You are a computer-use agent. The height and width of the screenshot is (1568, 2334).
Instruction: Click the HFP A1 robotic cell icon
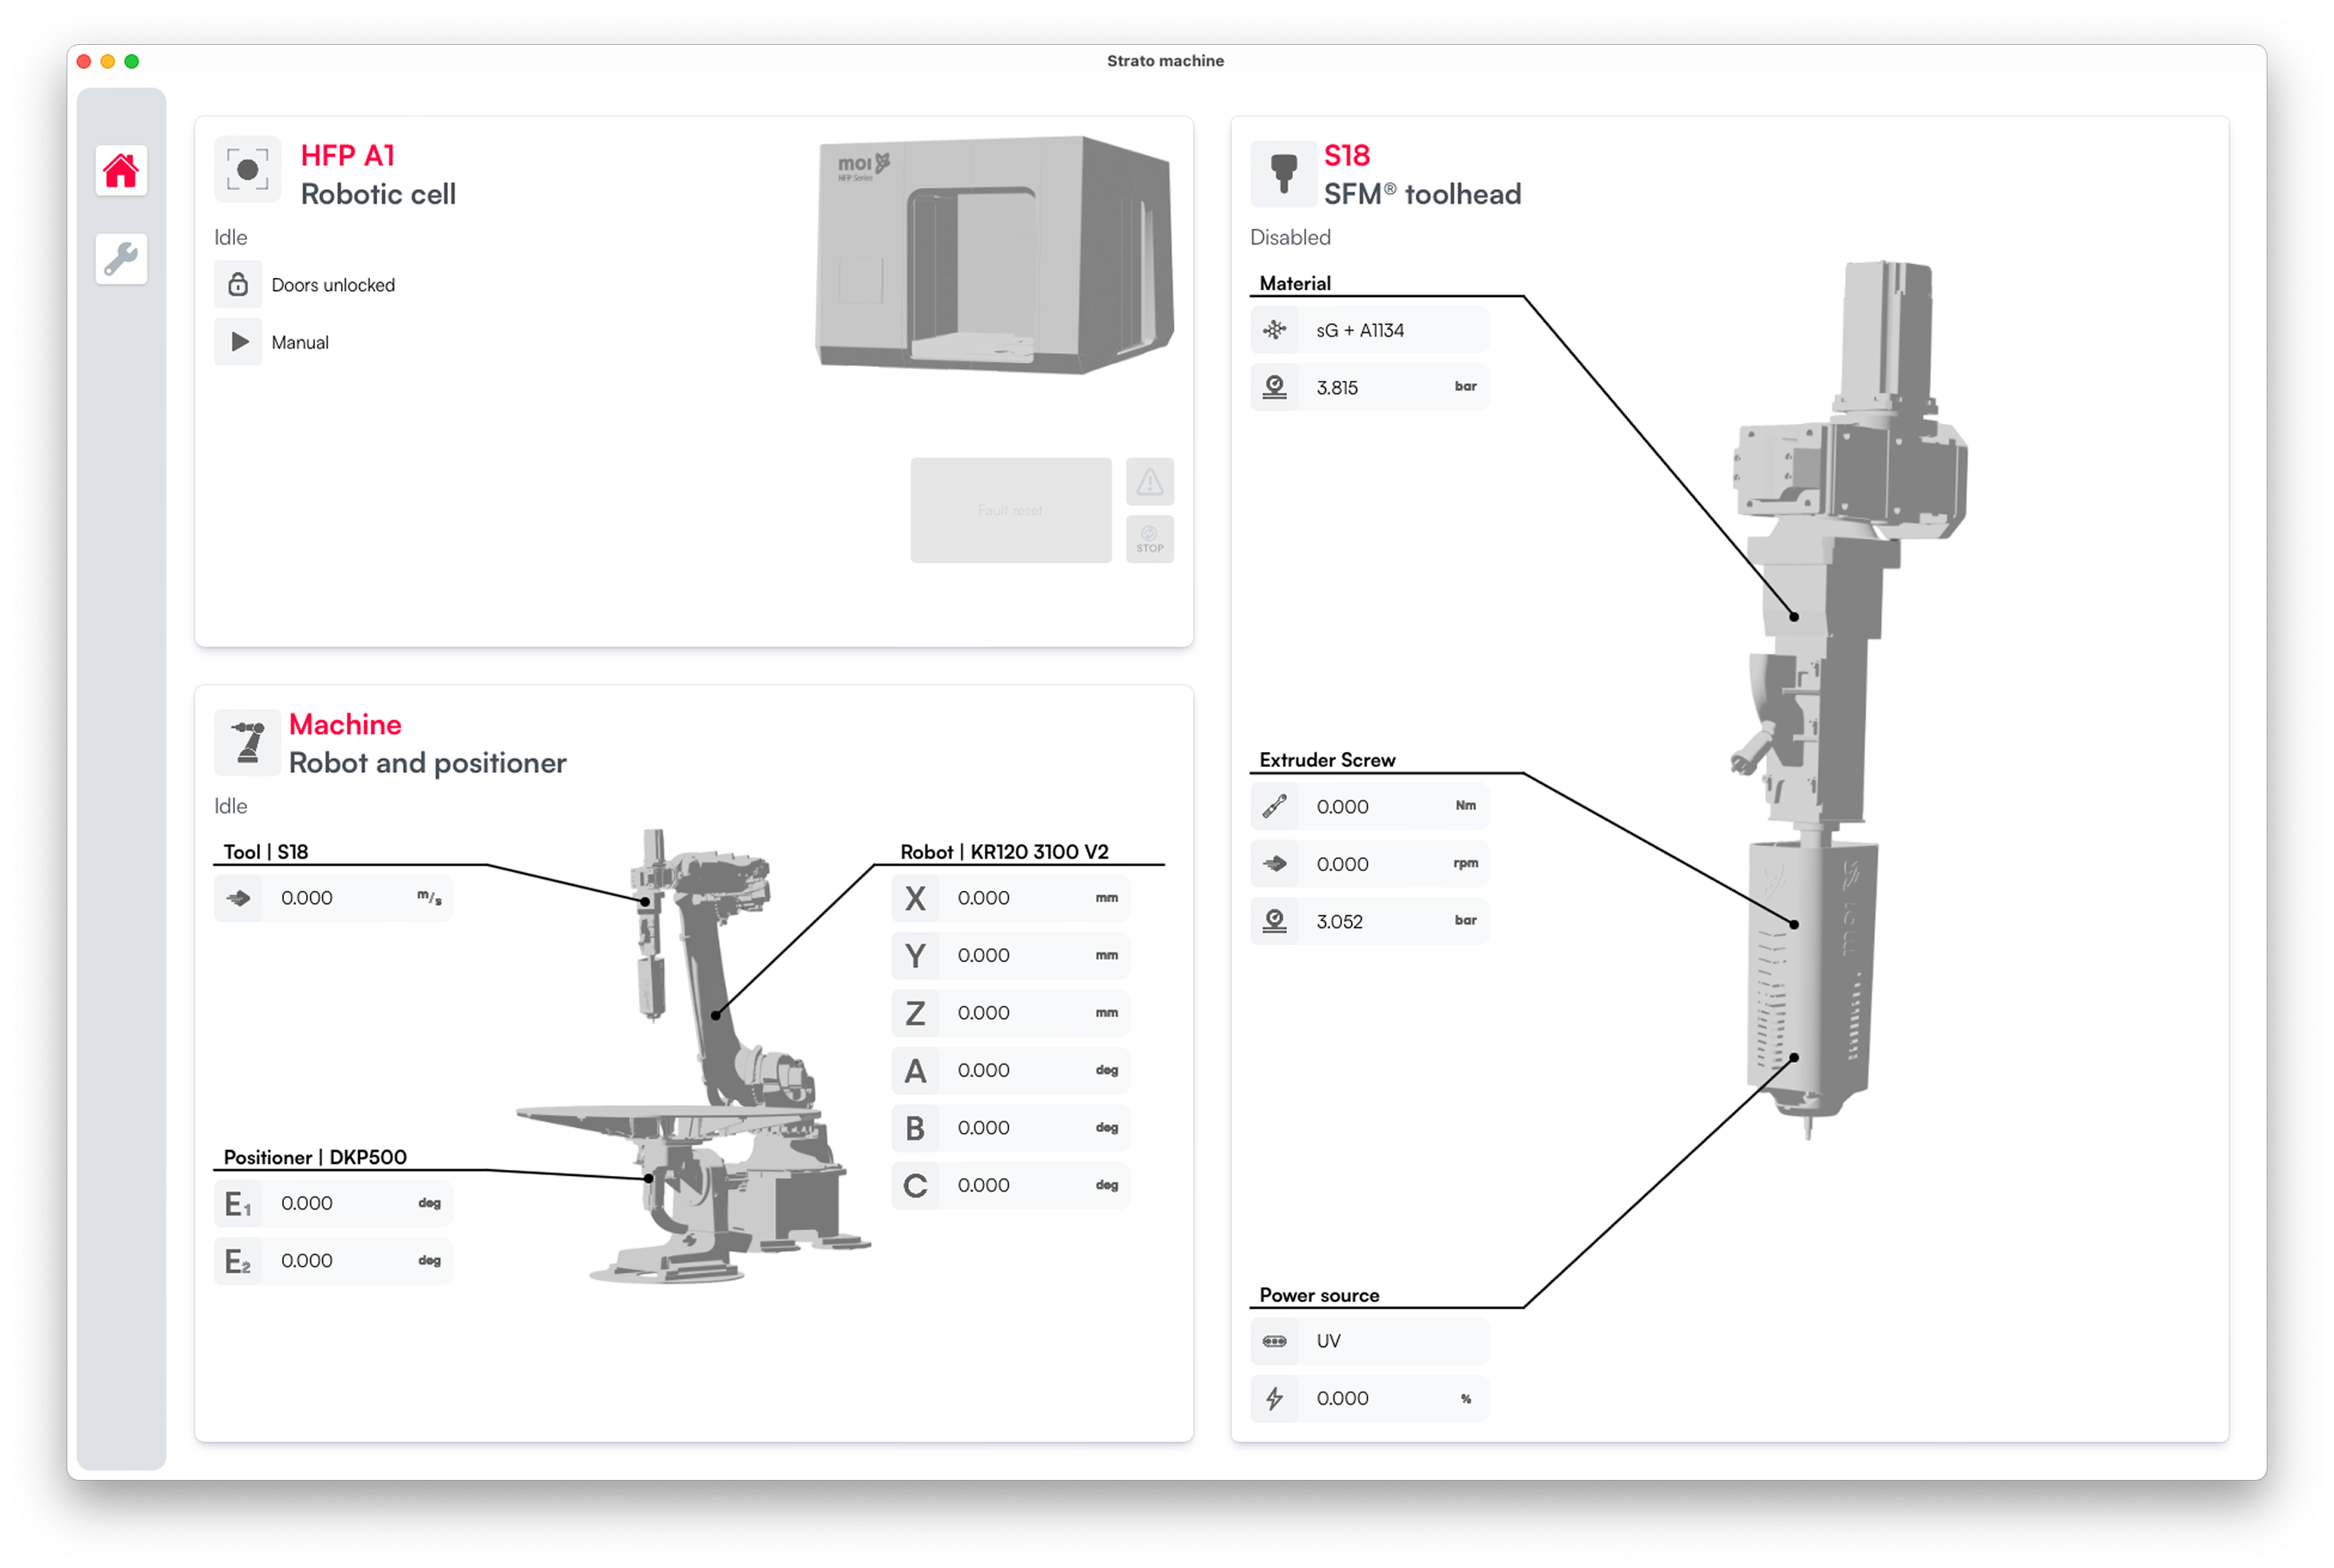click(x=247, y=170)
